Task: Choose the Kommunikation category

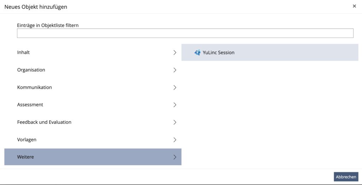Action: tap(34, 87)
